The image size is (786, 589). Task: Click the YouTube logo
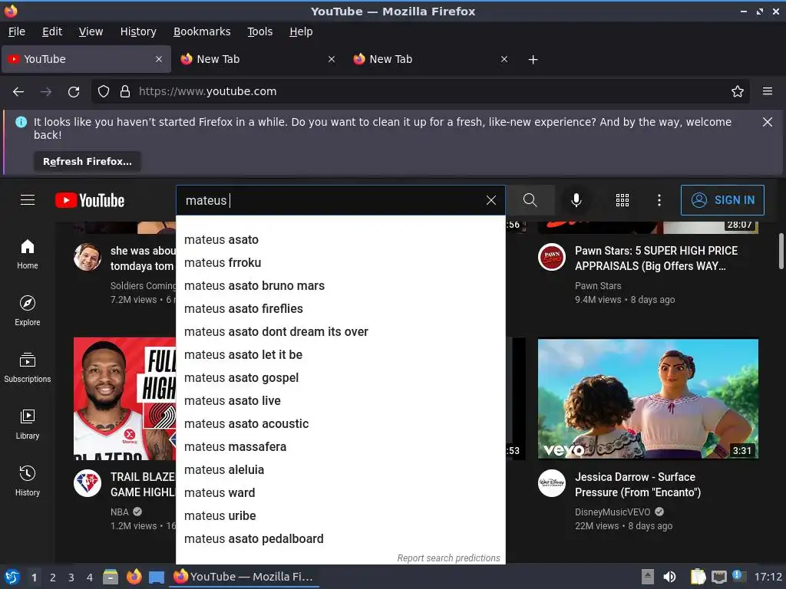(90, 200)
